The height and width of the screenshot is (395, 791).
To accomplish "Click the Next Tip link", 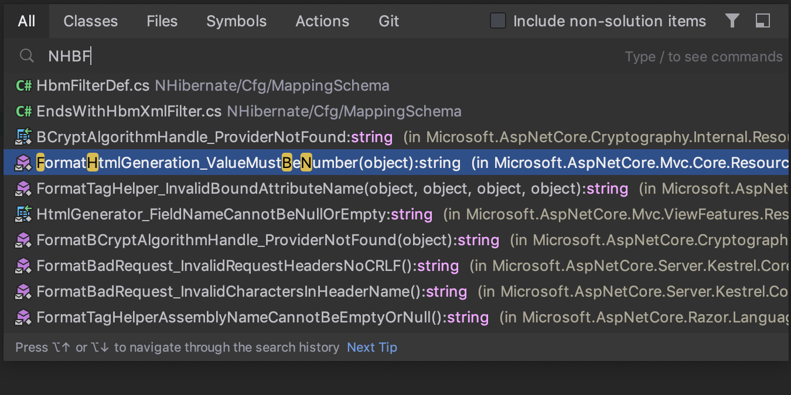I will pyautogui.click(x=371, y=347).
